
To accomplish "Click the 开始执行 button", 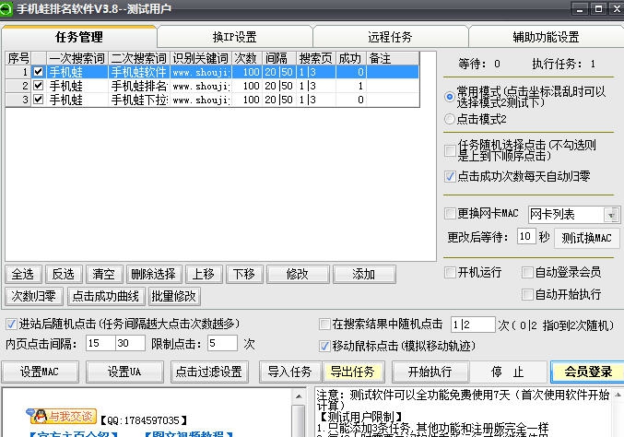I will pyautogui.click(x=430, y=372).
